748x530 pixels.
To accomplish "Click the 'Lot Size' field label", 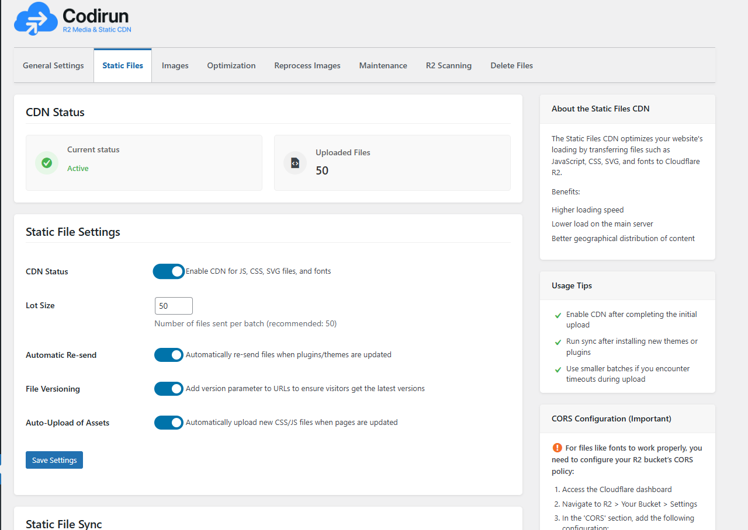I will coord(40,305).
